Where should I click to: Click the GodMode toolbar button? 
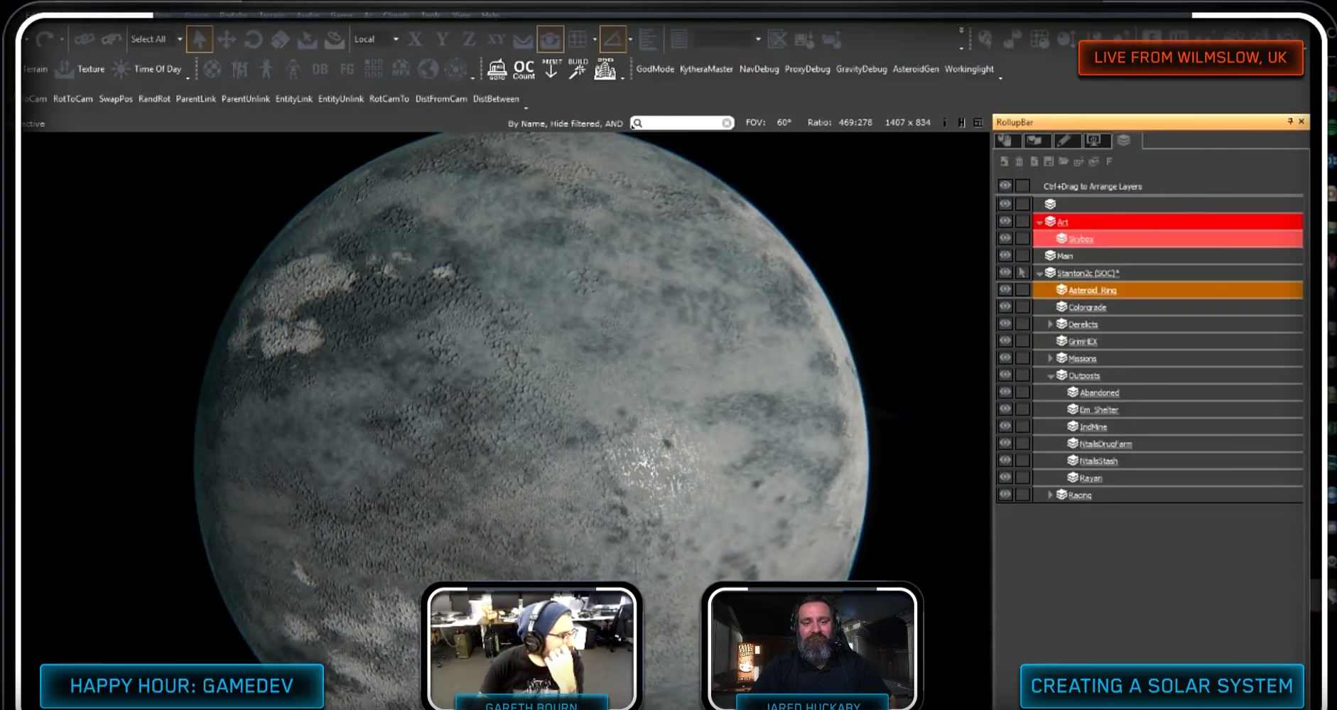655,69
